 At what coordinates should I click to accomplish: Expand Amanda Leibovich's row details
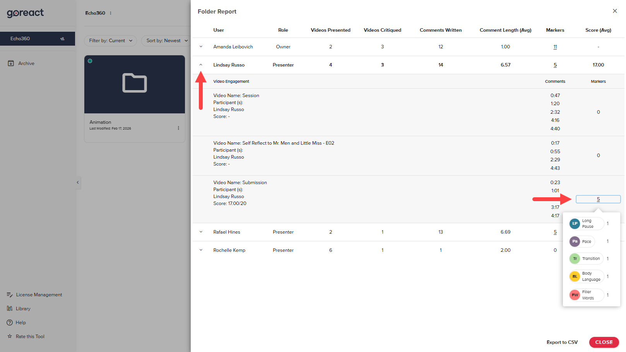[x=201, y=47]
